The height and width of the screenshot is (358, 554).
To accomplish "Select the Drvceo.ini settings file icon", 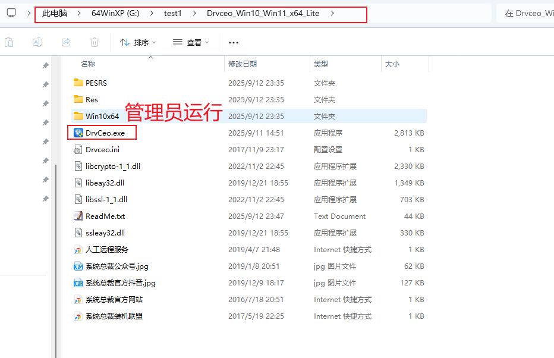I will point(77,150).
